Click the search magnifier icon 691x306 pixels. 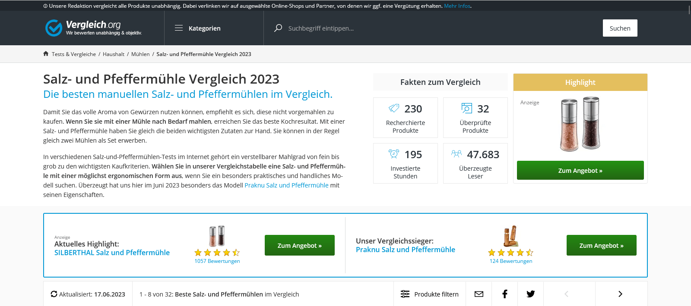(278, 28)
